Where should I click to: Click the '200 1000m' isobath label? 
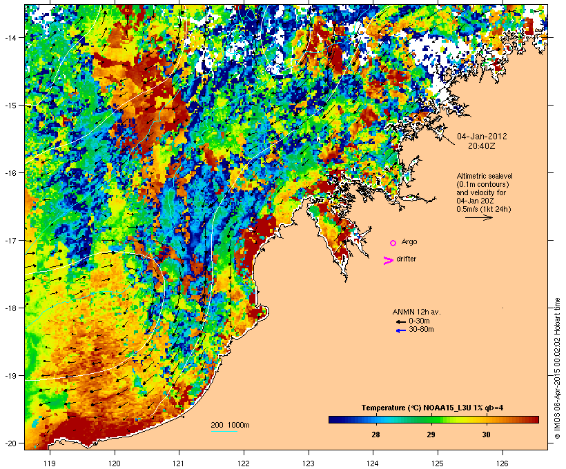coord(230,425)
